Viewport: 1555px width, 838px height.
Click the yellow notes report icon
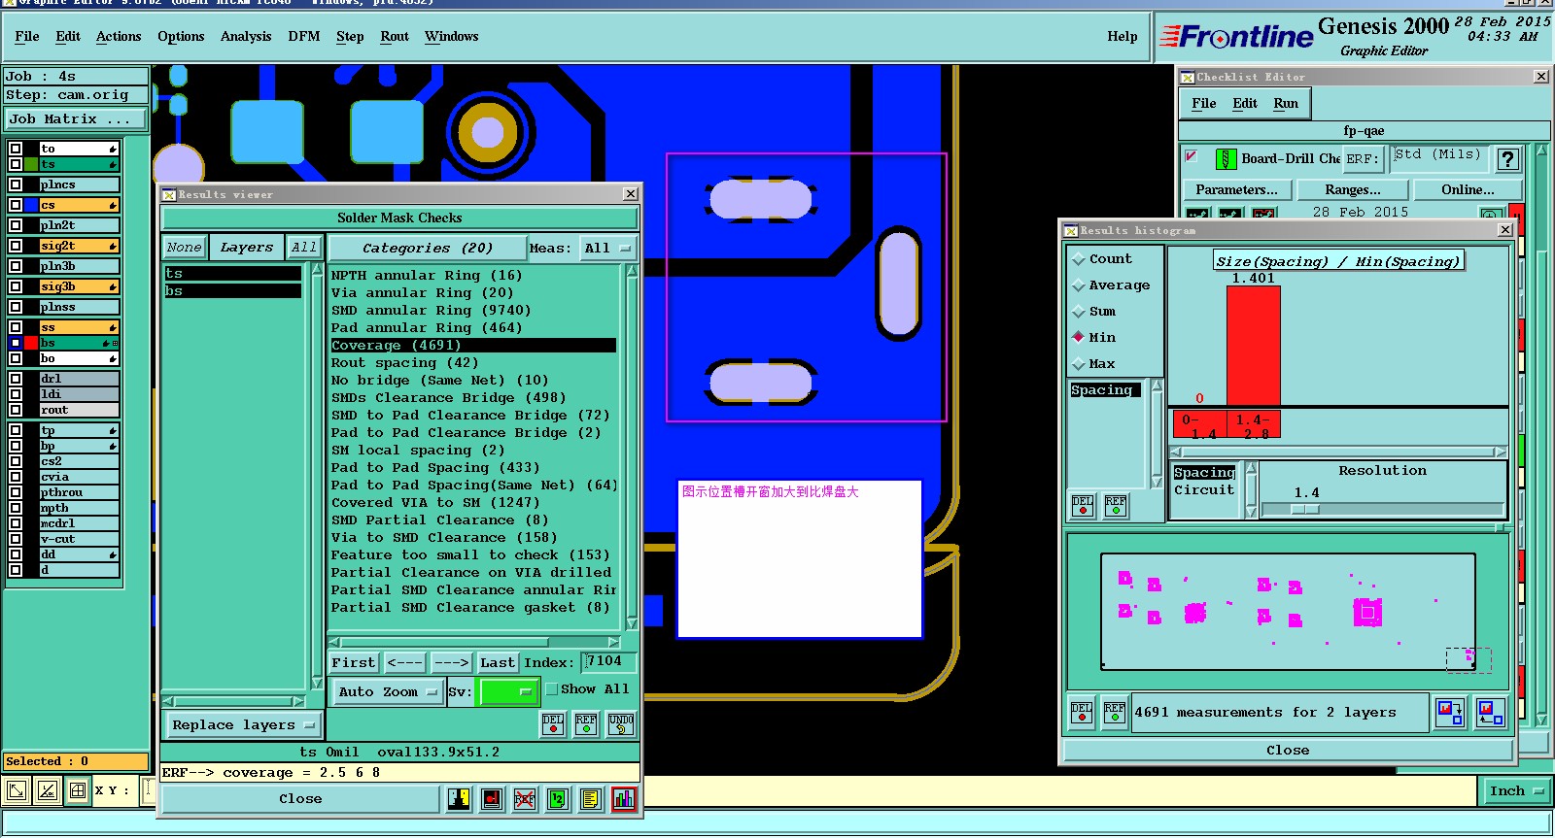coord(591,799)
